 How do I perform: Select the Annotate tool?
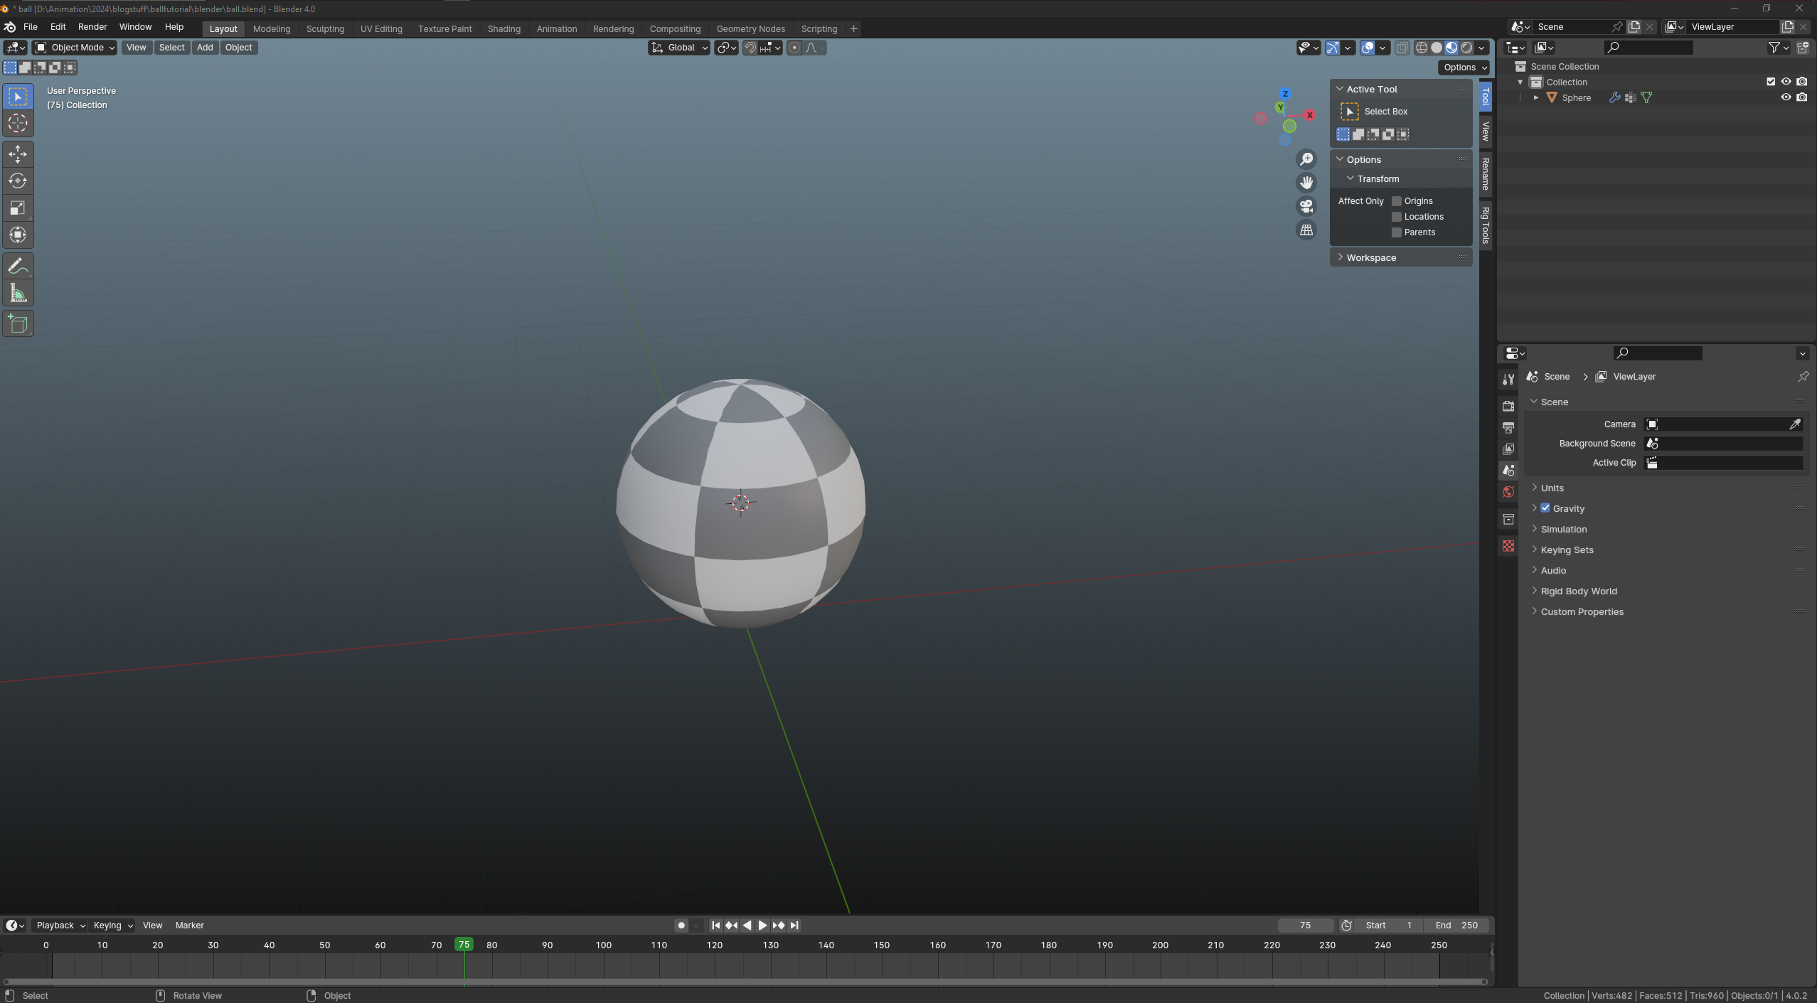tap(17, 265)
